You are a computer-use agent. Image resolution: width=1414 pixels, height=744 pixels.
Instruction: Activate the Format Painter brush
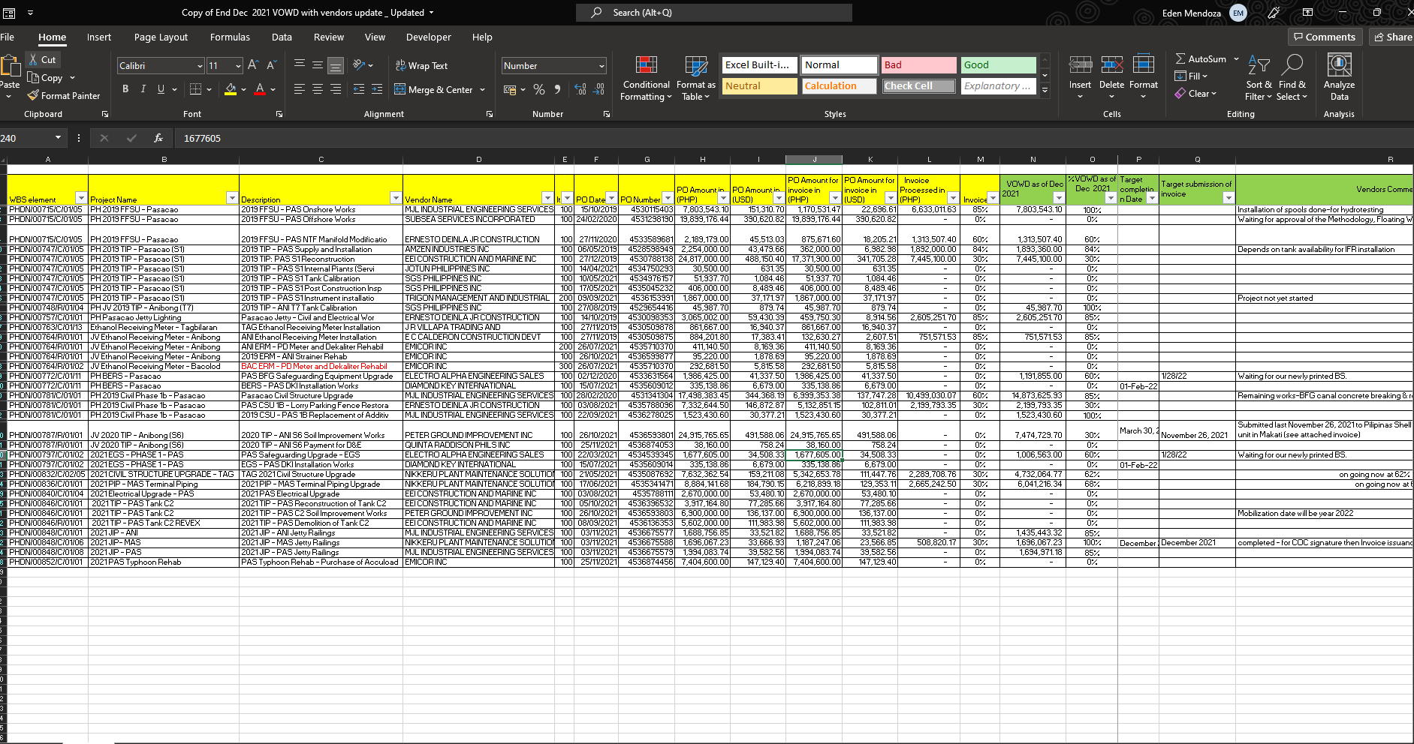33,96
